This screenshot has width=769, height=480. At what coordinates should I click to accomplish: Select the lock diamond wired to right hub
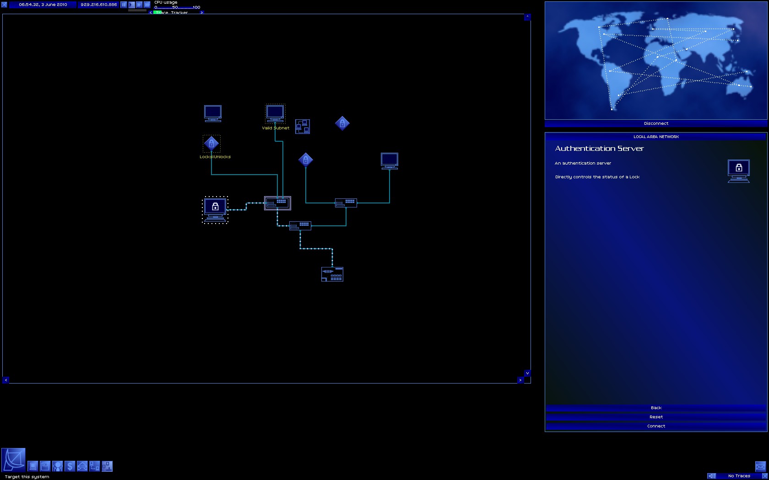coord(306,160)
